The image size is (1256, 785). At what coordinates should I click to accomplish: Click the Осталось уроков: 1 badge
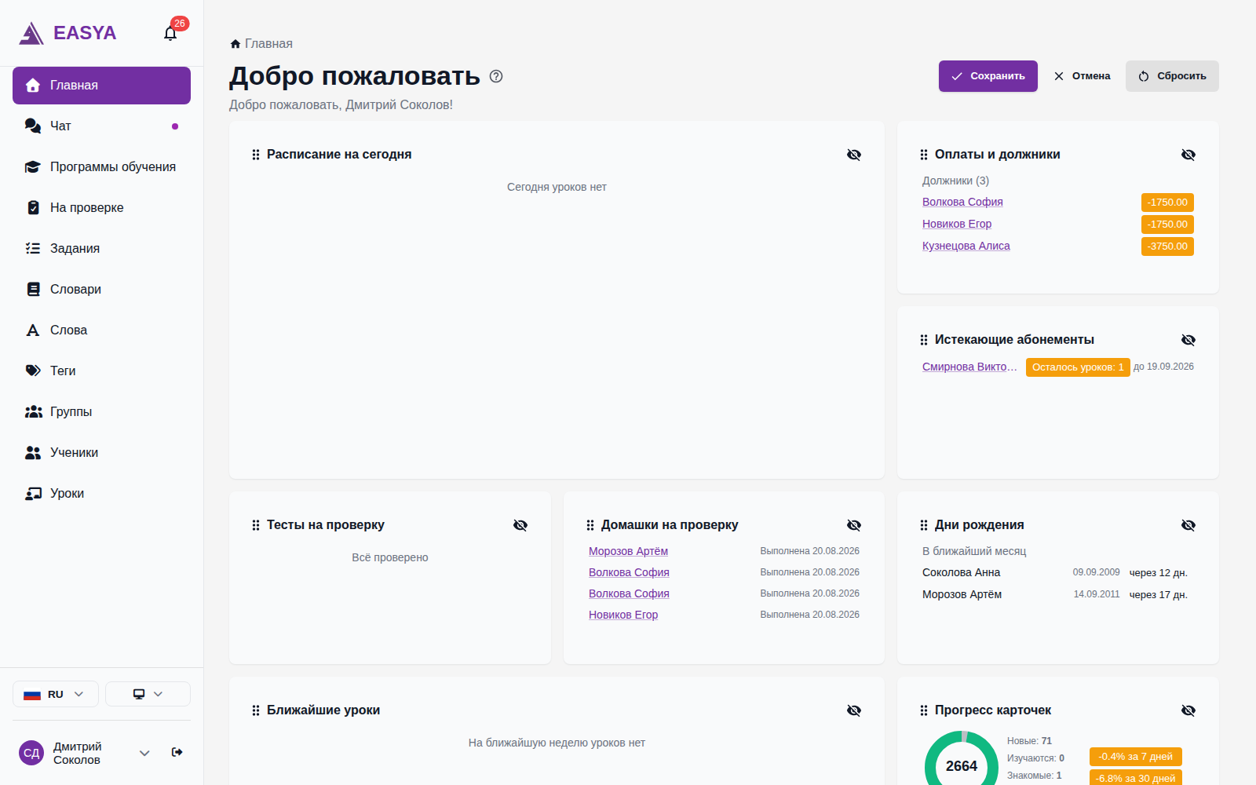point(1078,367)
